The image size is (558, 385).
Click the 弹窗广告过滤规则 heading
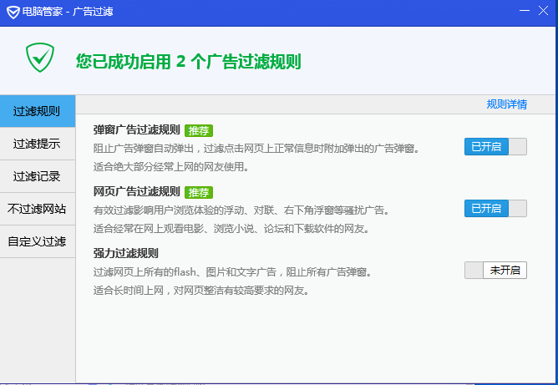[x=137, y=130]
